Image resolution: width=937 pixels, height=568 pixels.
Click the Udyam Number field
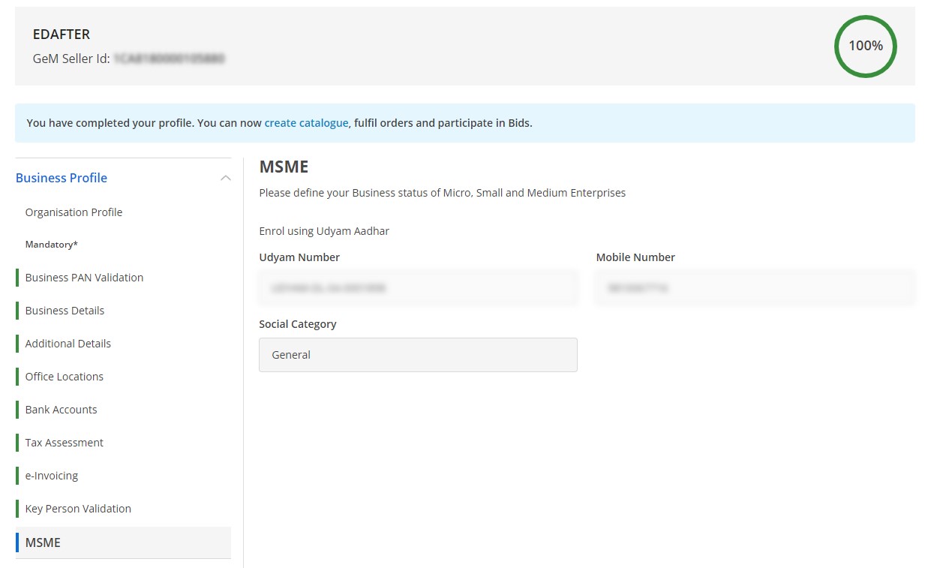(418, 287)
